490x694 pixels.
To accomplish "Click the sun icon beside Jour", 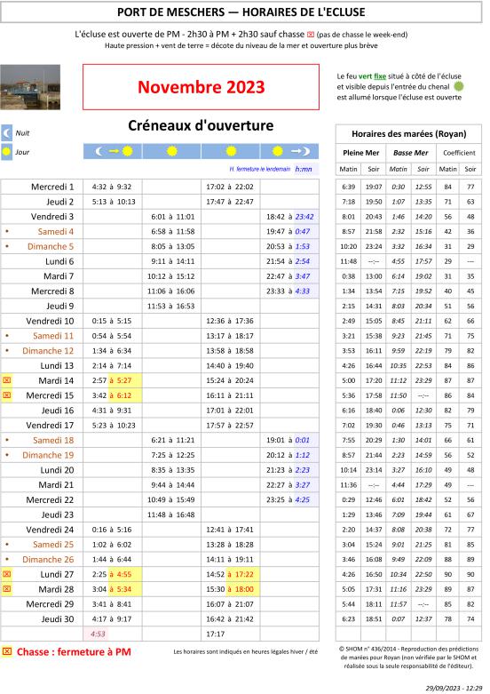I will pyautogui.click(x=6, y=152).
